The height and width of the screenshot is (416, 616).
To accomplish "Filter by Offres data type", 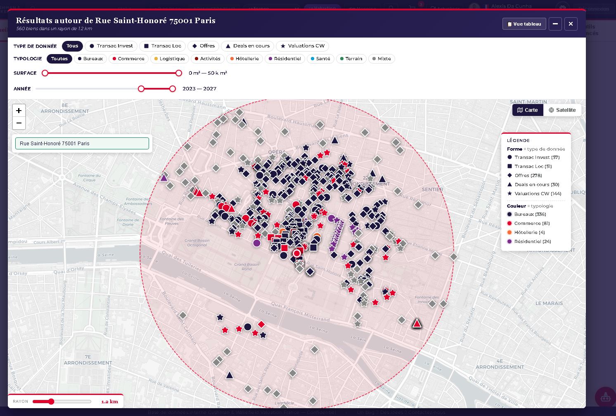I will [x=203, y=46].
